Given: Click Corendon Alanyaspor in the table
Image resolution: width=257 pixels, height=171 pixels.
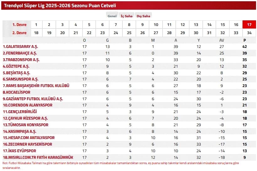Looking at the screenshot, I should click(x=28, y=105).
